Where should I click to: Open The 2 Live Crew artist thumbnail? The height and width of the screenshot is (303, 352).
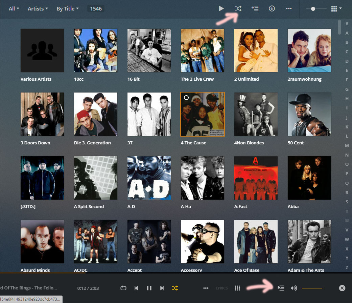click(203, 50)
